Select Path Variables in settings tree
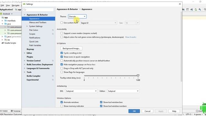 [x=35, y=45]
